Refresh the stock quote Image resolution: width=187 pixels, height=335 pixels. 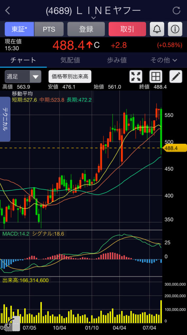tap(176, 10)
